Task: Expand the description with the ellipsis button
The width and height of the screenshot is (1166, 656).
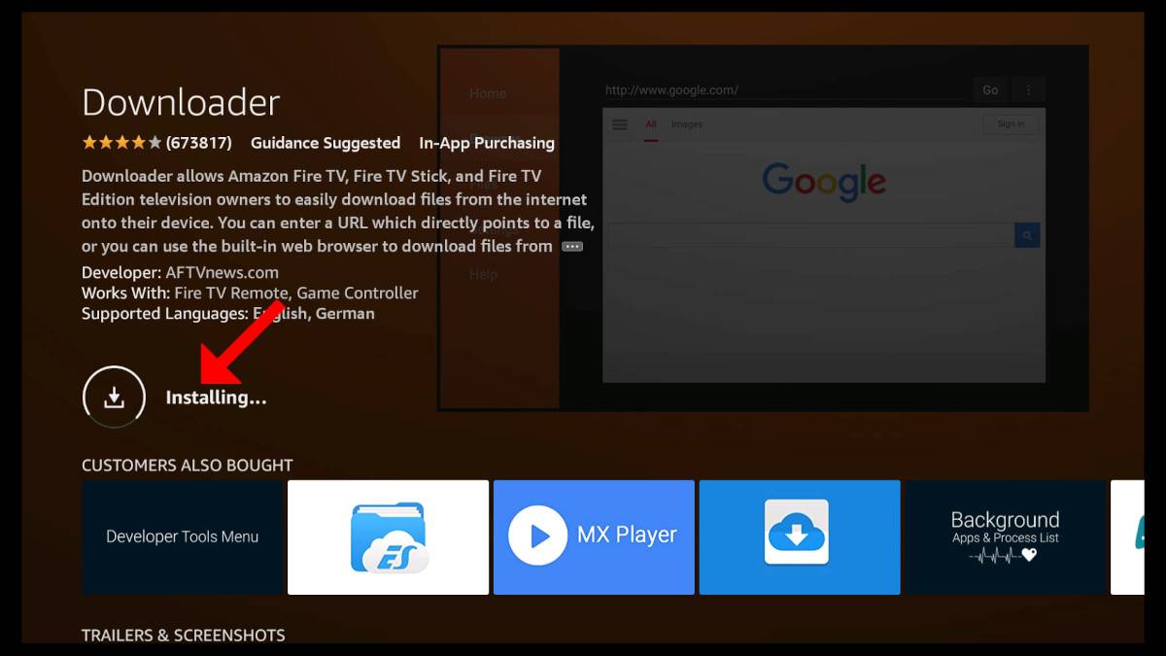Action: point(572,247)
